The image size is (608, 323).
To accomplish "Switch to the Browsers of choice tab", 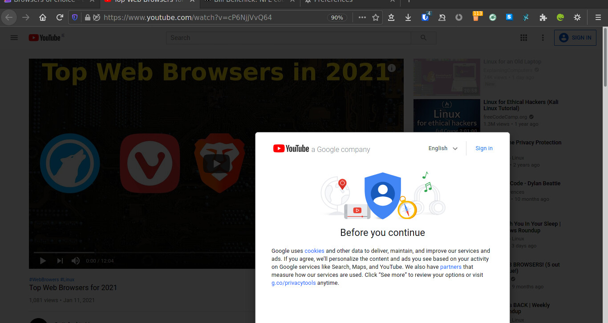I will click(x=44, y=2).
